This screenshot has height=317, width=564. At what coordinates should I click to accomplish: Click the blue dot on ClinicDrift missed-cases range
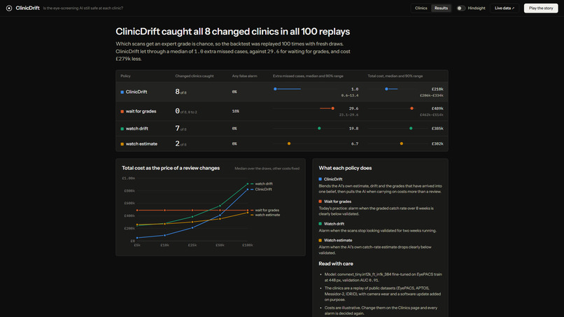coord(275,89)
